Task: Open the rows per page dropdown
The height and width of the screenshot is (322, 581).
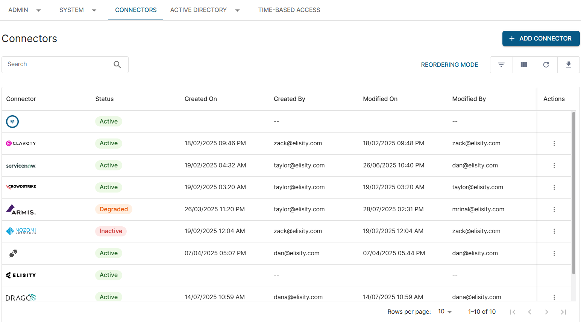Action: [x=444, y=311]
